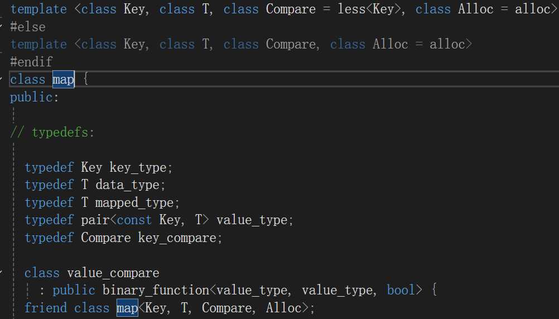This screenshot has height=319, width=559.
Task: Click 'Compare' in 'typedef Compare key_compare'
Action: pos(106,238)
